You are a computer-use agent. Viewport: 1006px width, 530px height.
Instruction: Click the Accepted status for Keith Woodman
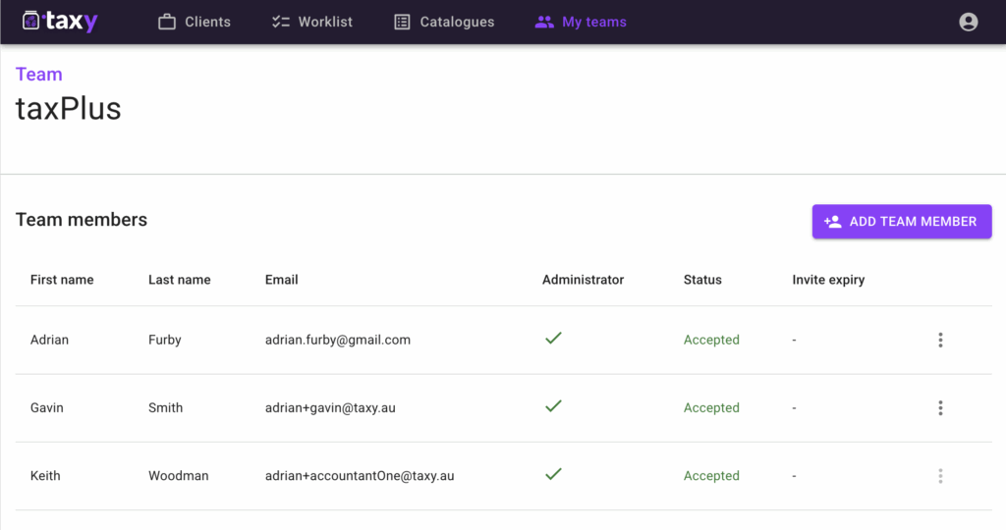[x=711, y=475]
